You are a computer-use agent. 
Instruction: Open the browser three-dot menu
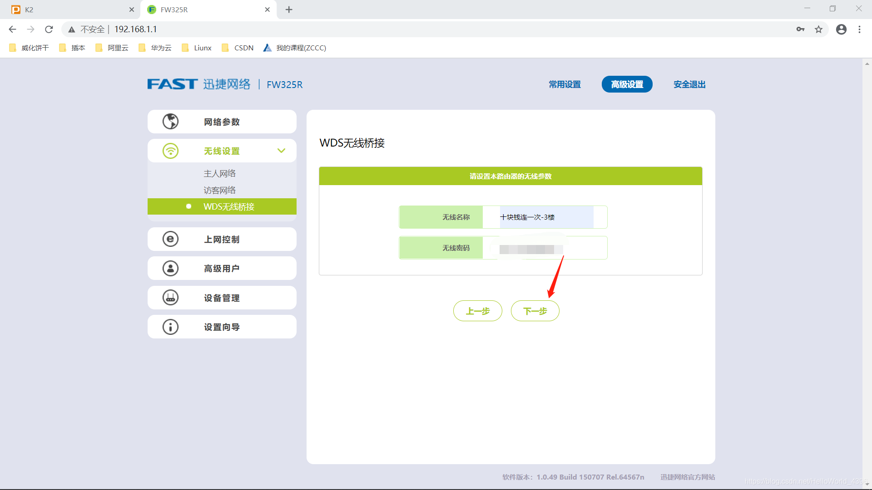tap(859, 29)
